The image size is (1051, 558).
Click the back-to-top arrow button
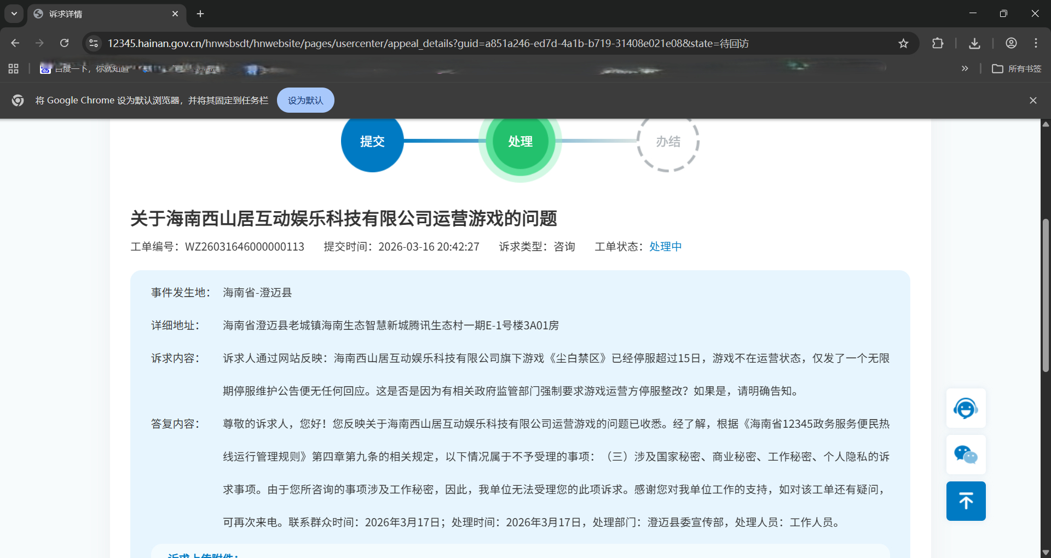pyautogui.click(x=966, y=501)
